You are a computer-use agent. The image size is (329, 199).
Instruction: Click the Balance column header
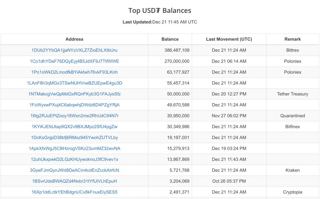coord(170,39)
